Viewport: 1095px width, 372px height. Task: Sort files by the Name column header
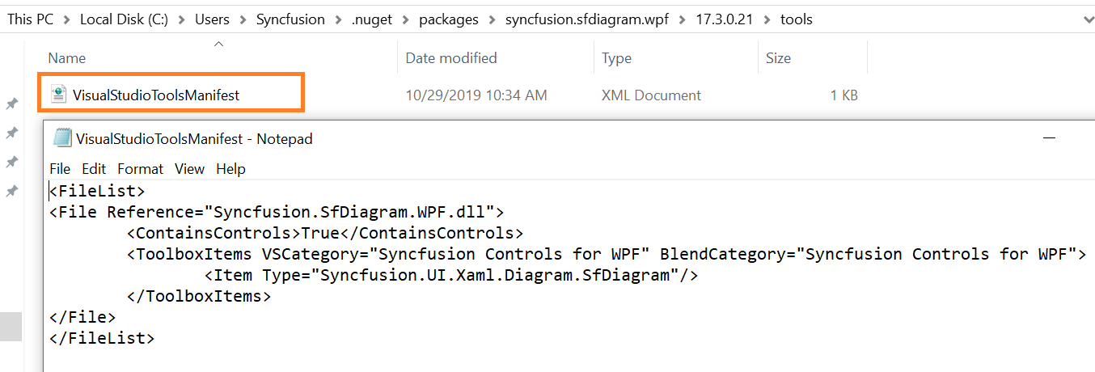(67, 58)
